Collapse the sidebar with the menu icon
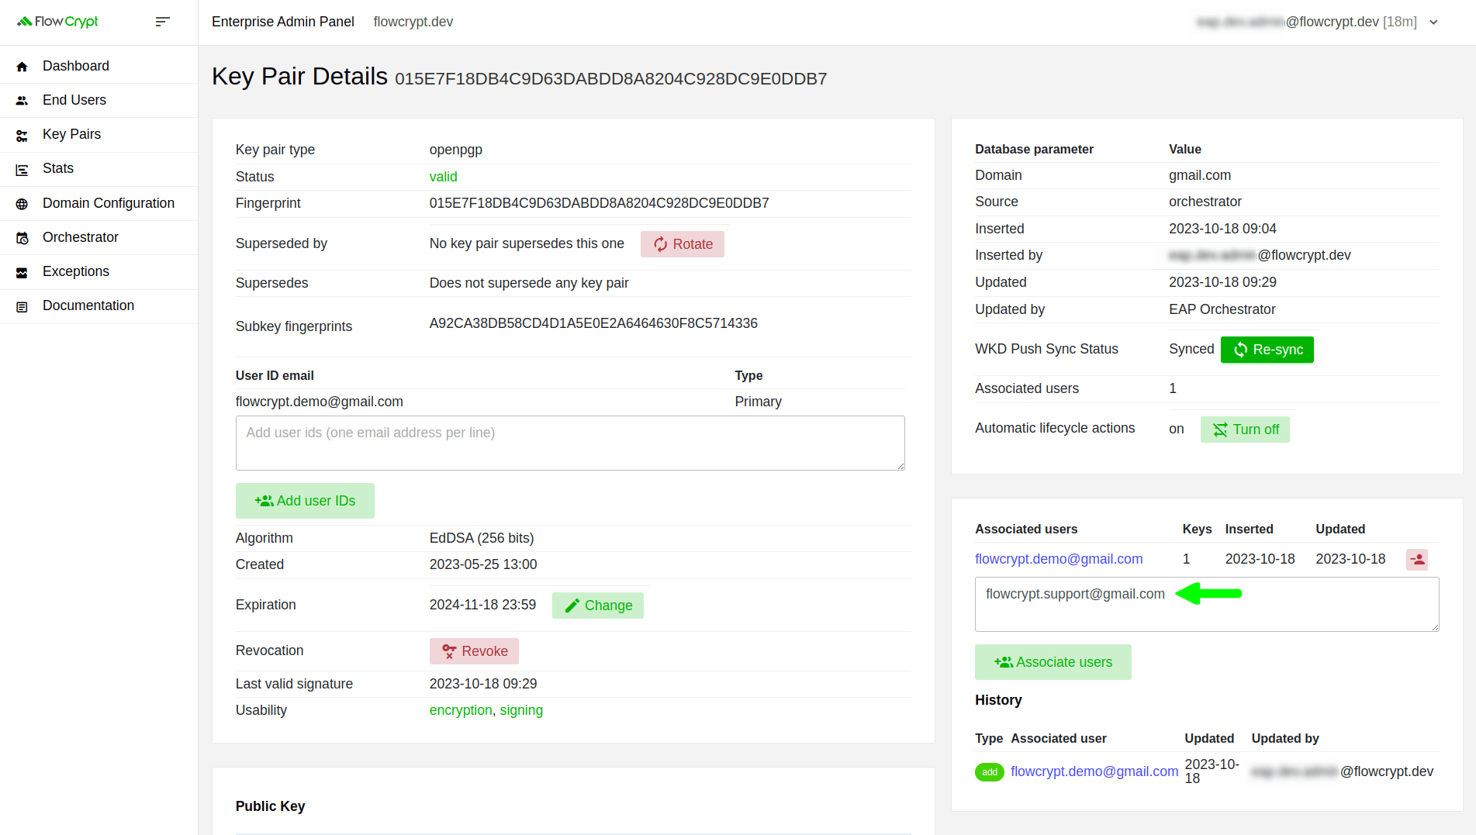The image size is (1476, 835). click(162, 22)
